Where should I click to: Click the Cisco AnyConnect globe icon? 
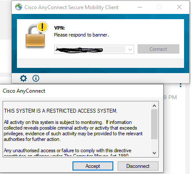(19, 7)
